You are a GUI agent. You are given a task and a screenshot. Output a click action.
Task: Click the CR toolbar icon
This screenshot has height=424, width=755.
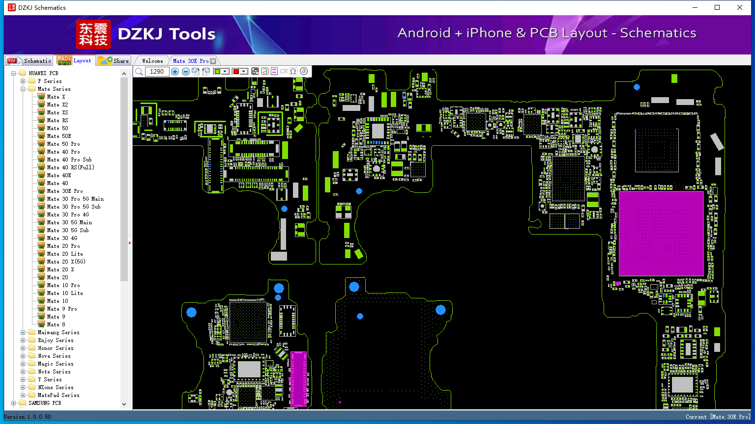click(x=284, y=71)
